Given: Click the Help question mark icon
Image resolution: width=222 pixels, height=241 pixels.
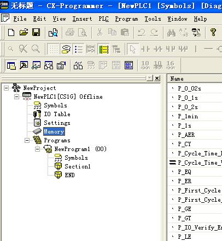Looking at the screenshot, I should (x=213, y=32).
